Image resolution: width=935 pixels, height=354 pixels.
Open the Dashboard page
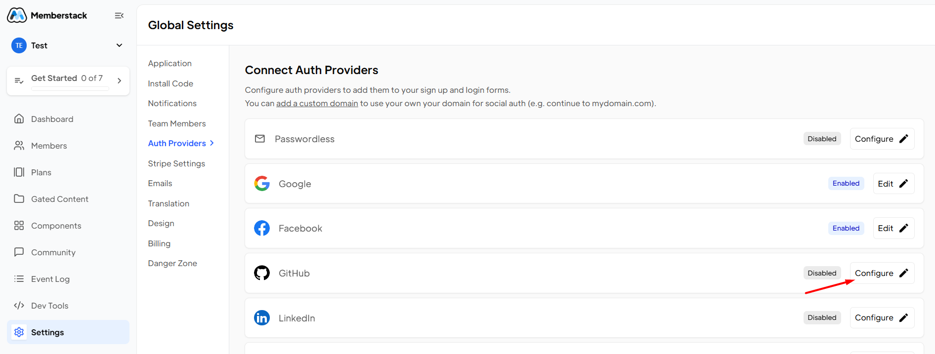point(68,119)
